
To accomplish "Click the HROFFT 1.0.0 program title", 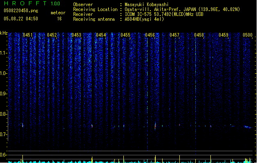I will tap(32, 3).
